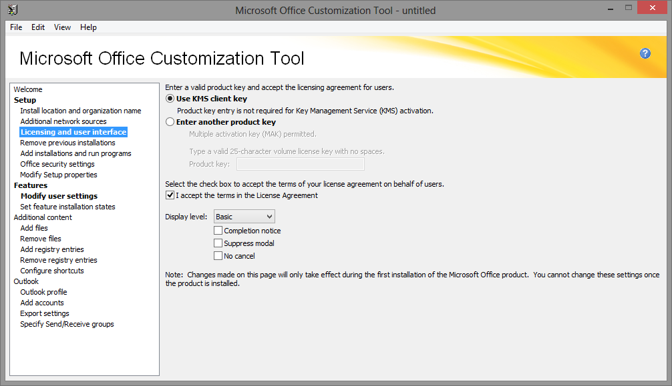Open the blue Help question mark icon

[x=645, y=53]
